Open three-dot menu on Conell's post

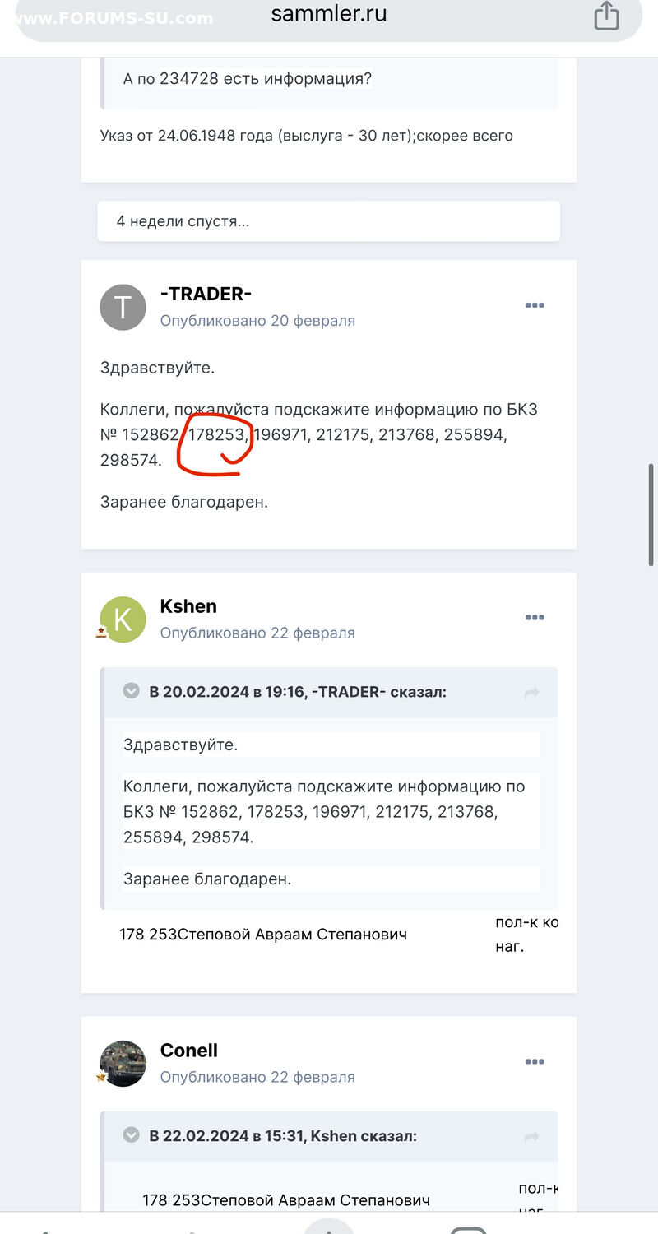tap(535, 1062)
